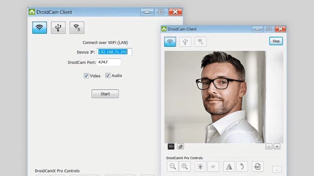
Task: Save a JPG snapshot with the file icon
Action: coord(257,167)
